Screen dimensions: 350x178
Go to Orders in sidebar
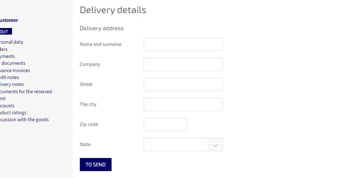click(x=4, y=49)
